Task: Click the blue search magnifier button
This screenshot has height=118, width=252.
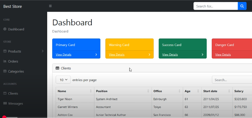Action: point(242,6)
